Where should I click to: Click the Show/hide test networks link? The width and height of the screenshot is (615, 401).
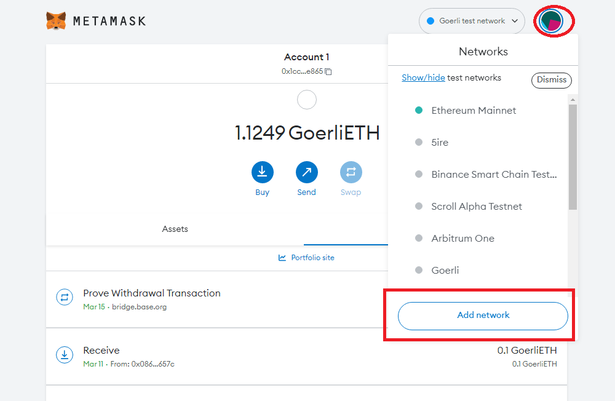point(423,77)
